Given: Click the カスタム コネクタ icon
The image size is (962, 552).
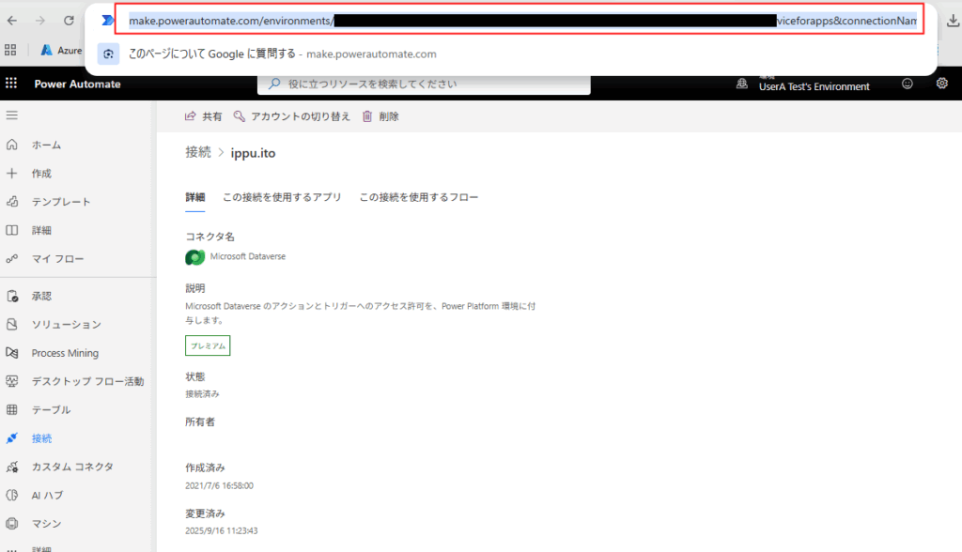Looking at the screenshot, I should [11, 467].
